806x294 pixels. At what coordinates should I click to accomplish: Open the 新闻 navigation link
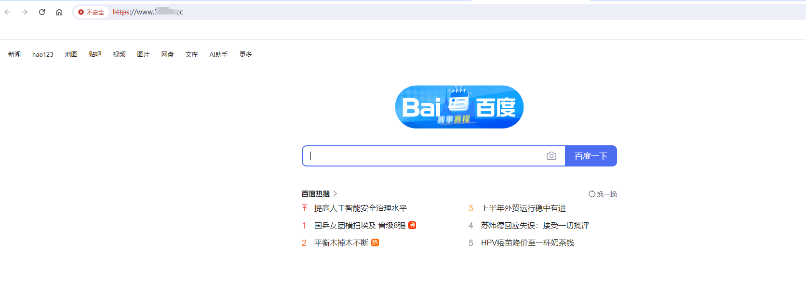point(14,54)
